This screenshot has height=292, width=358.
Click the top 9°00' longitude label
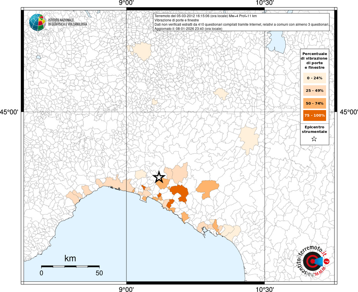pos(126,3)
